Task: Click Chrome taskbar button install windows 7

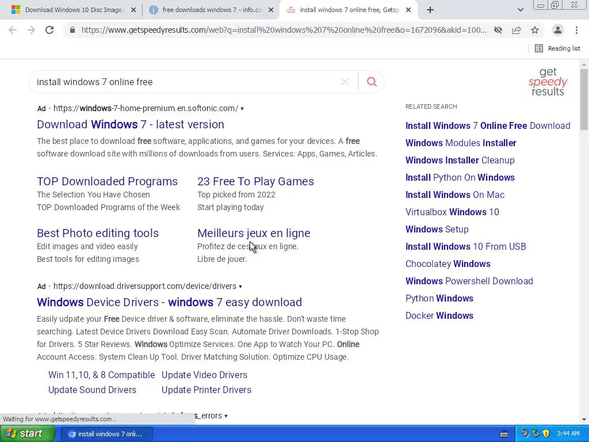Action: click(106, 434)
